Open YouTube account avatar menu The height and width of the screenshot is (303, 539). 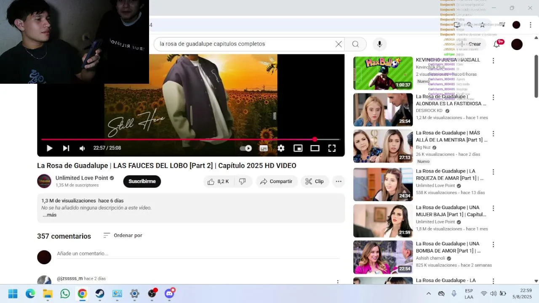coord(517,44)
